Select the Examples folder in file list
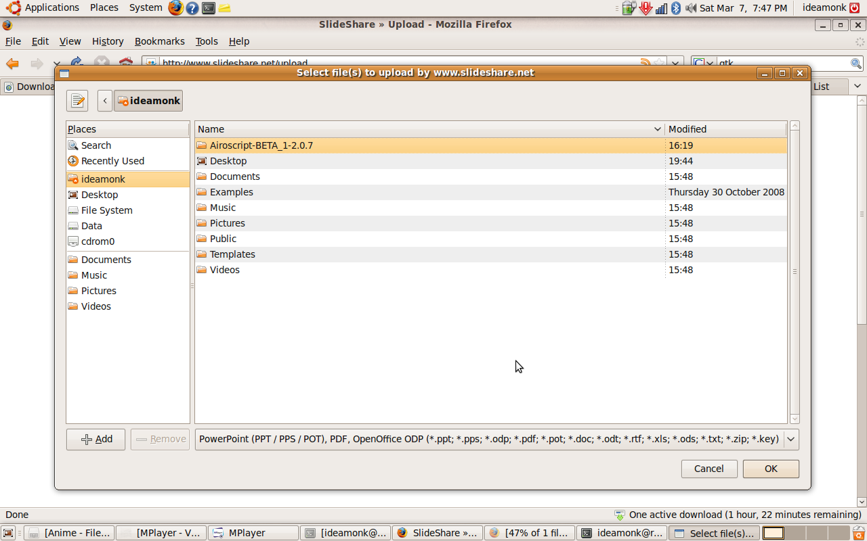 (x=491, y=192)
